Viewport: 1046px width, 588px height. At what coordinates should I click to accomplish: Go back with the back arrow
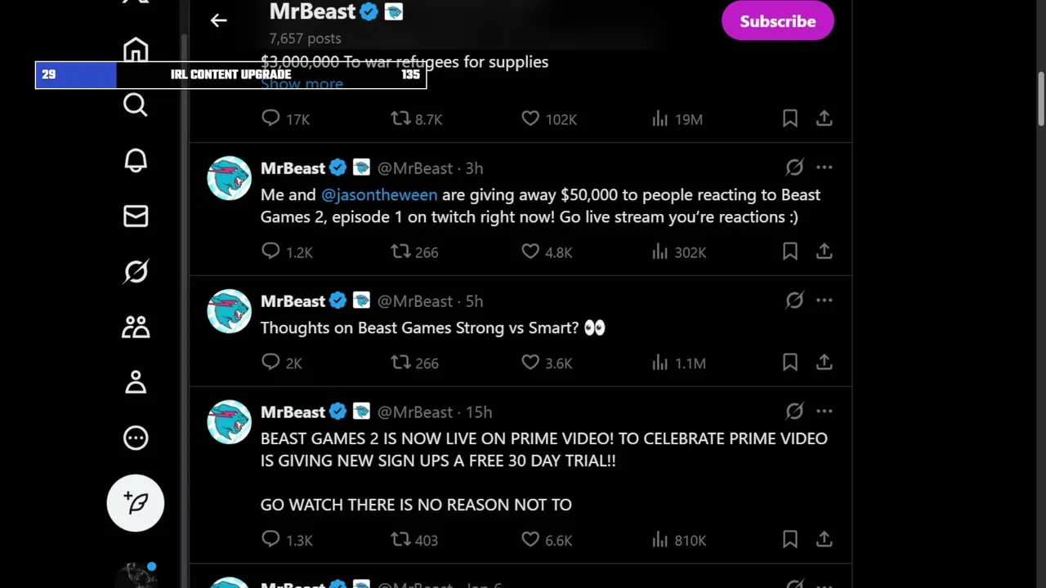(x=218, y=20)
